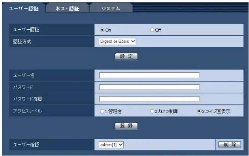Enable user authentication with On radio
Image resolution: width=249 pixels, height=156 pixels.
(102, 30)
